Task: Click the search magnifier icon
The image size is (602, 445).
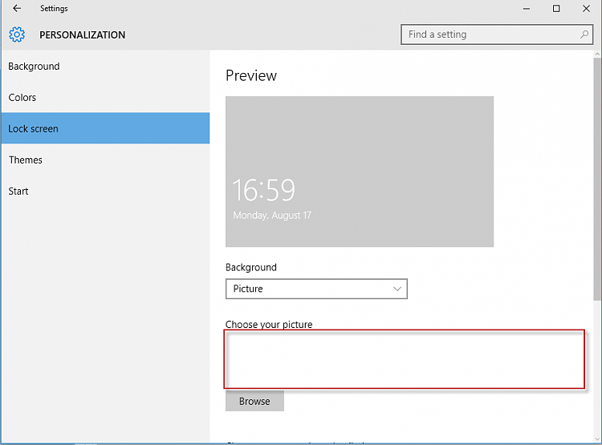Action: coord(584,34)
